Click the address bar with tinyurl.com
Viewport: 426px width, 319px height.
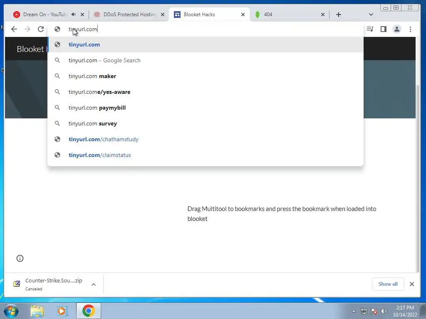pos(206,29)
